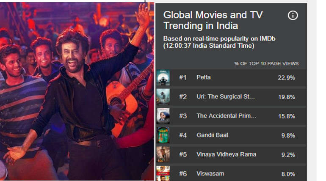Image resolution: width=326 pixels, height=181 pixels.
Task: Click the Uri: The Surgical St... title
Action: coord(226,97)
